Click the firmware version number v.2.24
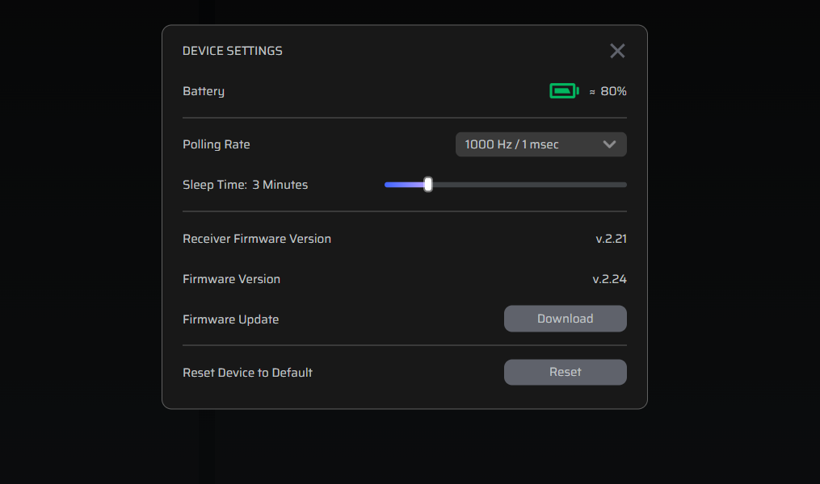The image size is (820, 484). coord(609,279)
